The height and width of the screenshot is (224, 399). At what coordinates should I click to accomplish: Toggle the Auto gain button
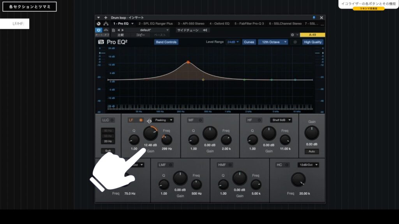coord(312,151)
